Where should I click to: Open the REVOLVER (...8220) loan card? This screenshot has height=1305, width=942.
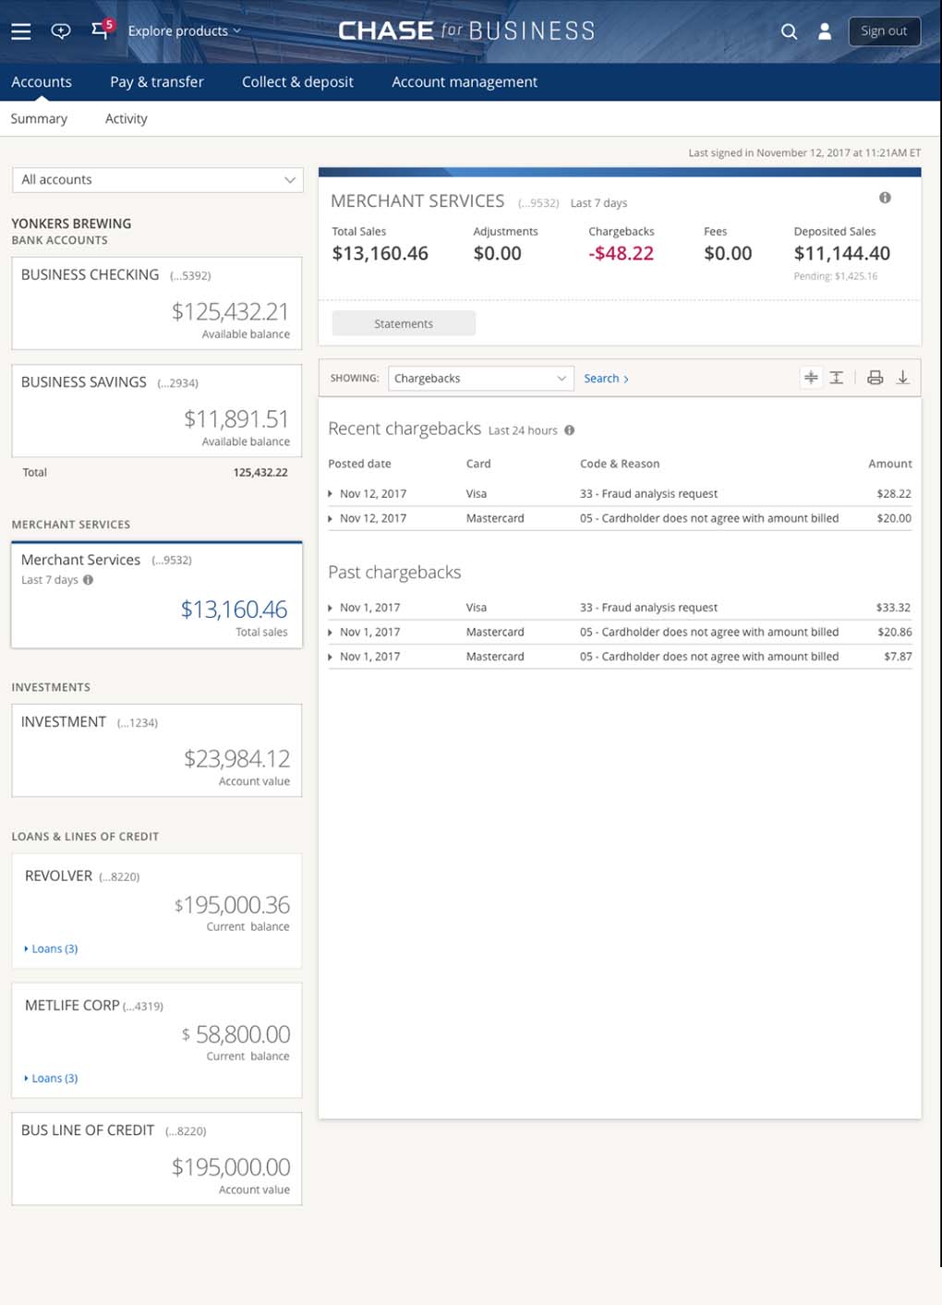tap(157, 911)
